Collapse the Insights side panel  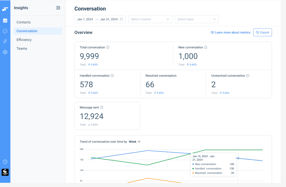pyautogui.click(x=58, y=8)
